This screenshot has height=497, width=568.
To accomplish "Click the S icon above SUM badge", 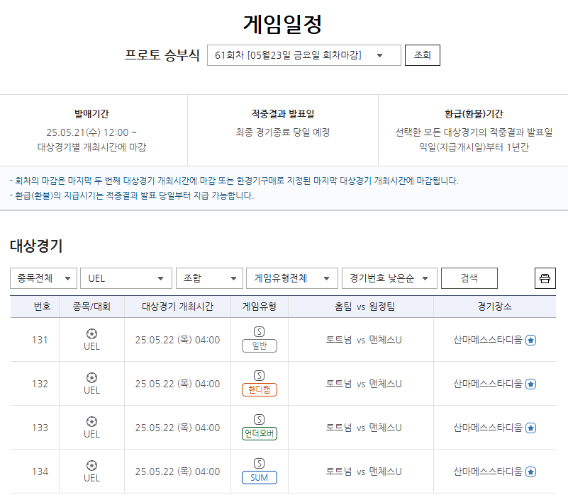I will [259, 463].
